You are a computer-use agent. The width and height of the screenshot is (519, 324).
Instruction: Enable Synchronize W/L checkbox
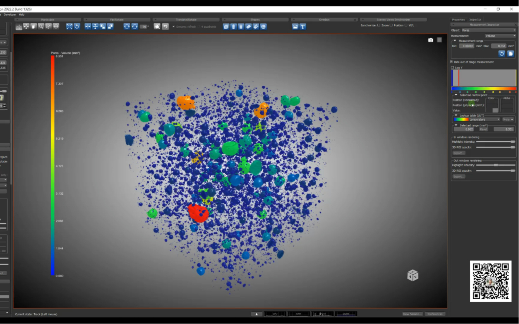pyautogui.click(x=406, y=25)
